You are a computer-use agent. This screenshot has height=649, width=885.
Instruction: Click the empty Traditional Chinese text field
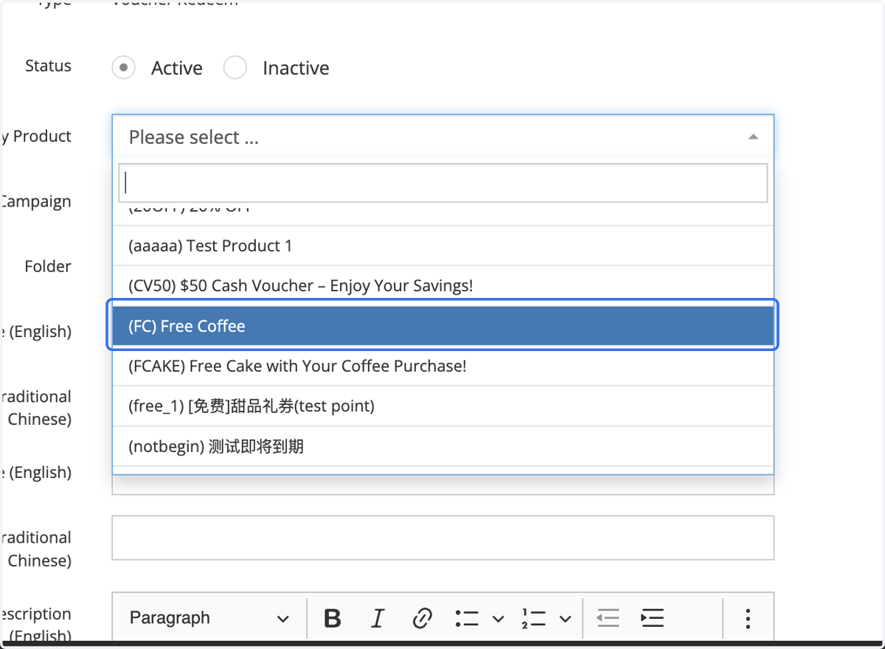coord(442,538)
